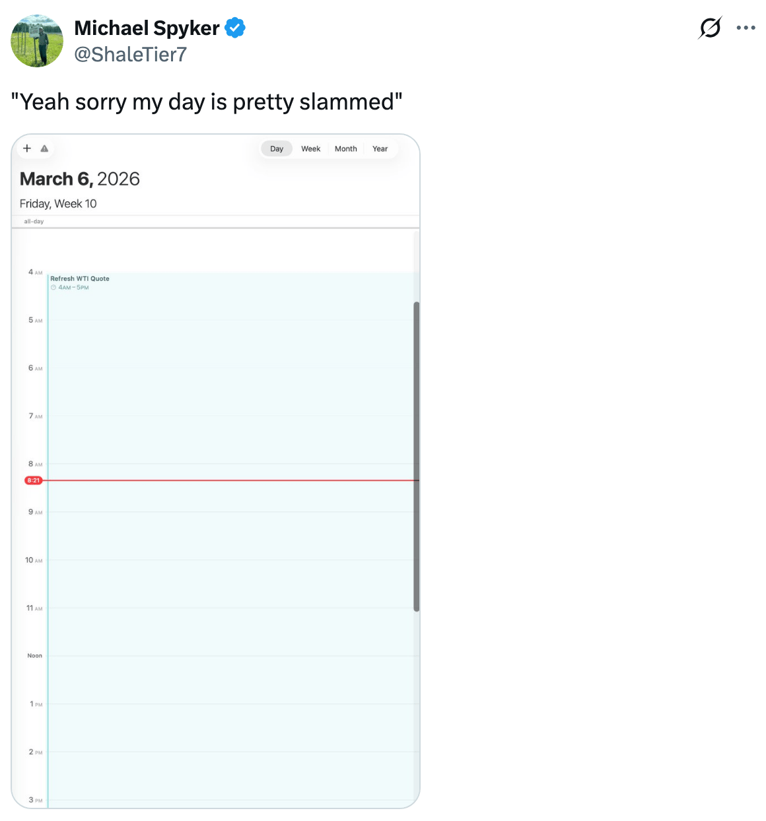Switch to the Year view tab
This screenshot has width=766, height=821.
point(380,149)
